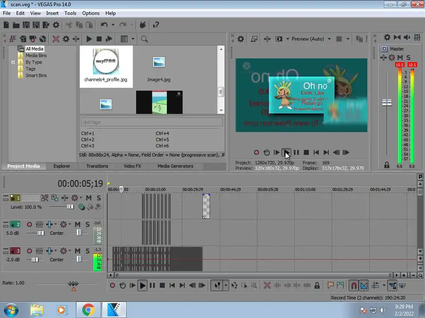Start media preview in Project Media
Image resolution: width=425 pixels, height=318 pixels.
(89, 39)
